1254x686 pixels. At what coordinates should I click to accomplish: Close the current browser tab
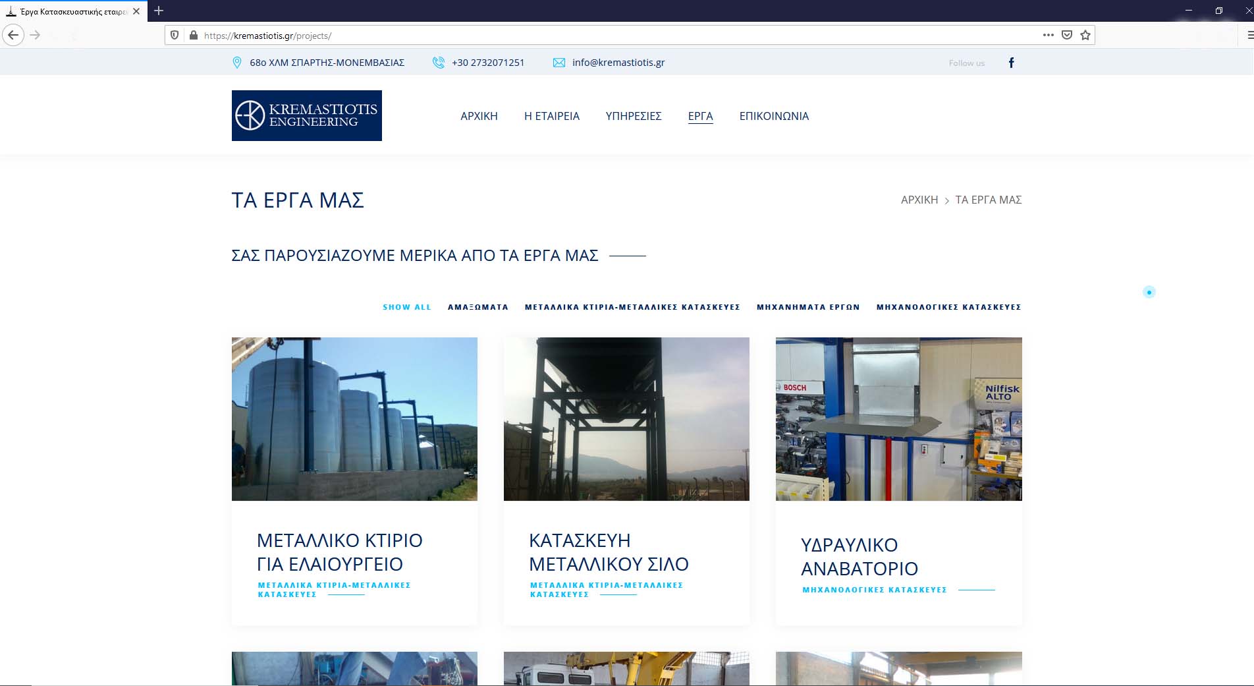point(136,11)
